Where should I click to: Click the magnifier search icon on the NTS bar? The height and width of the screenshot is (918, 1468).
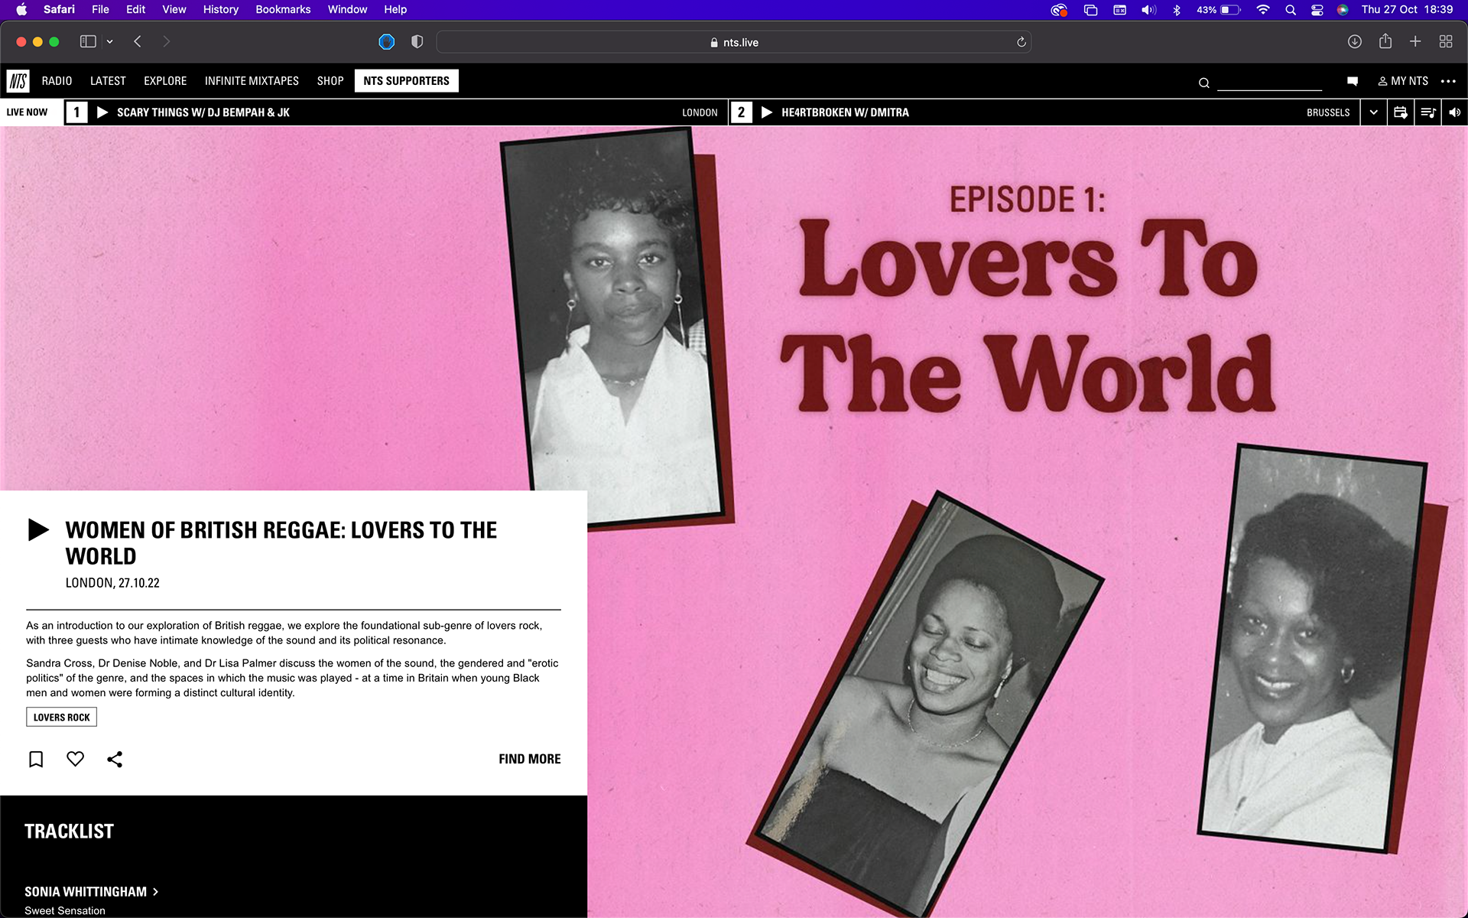(1203, 83)
